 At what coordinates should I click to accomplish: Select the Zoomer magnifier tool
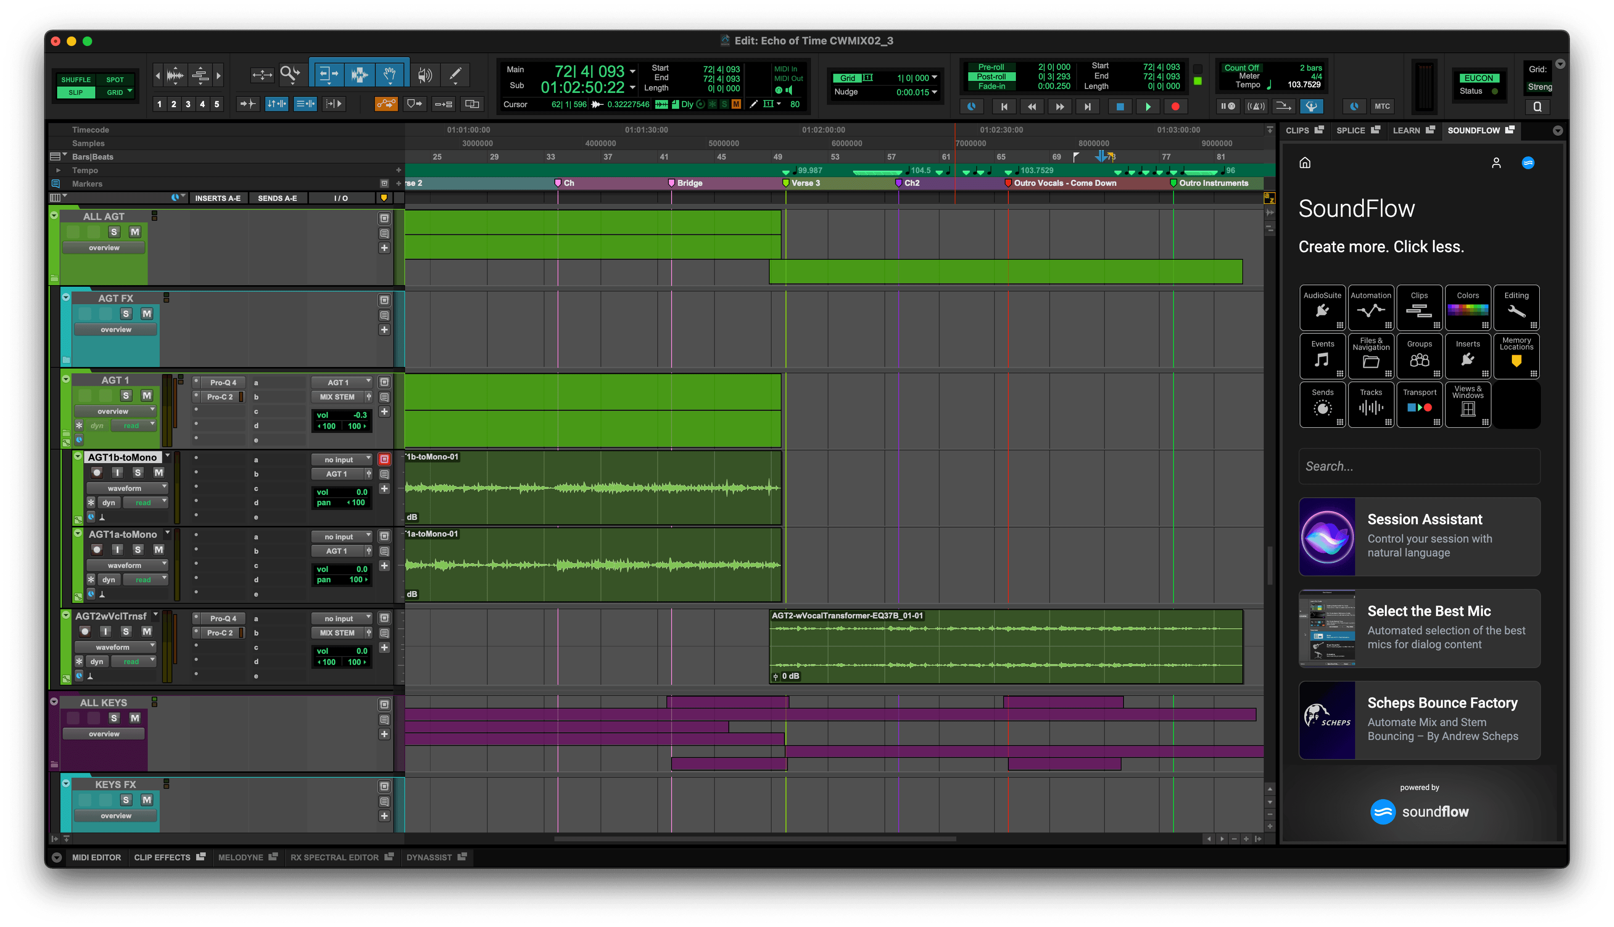click(x=290, y=74)
